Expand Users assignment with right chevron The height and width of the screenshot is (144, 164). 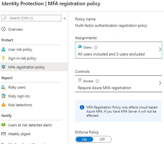point(160,49)
